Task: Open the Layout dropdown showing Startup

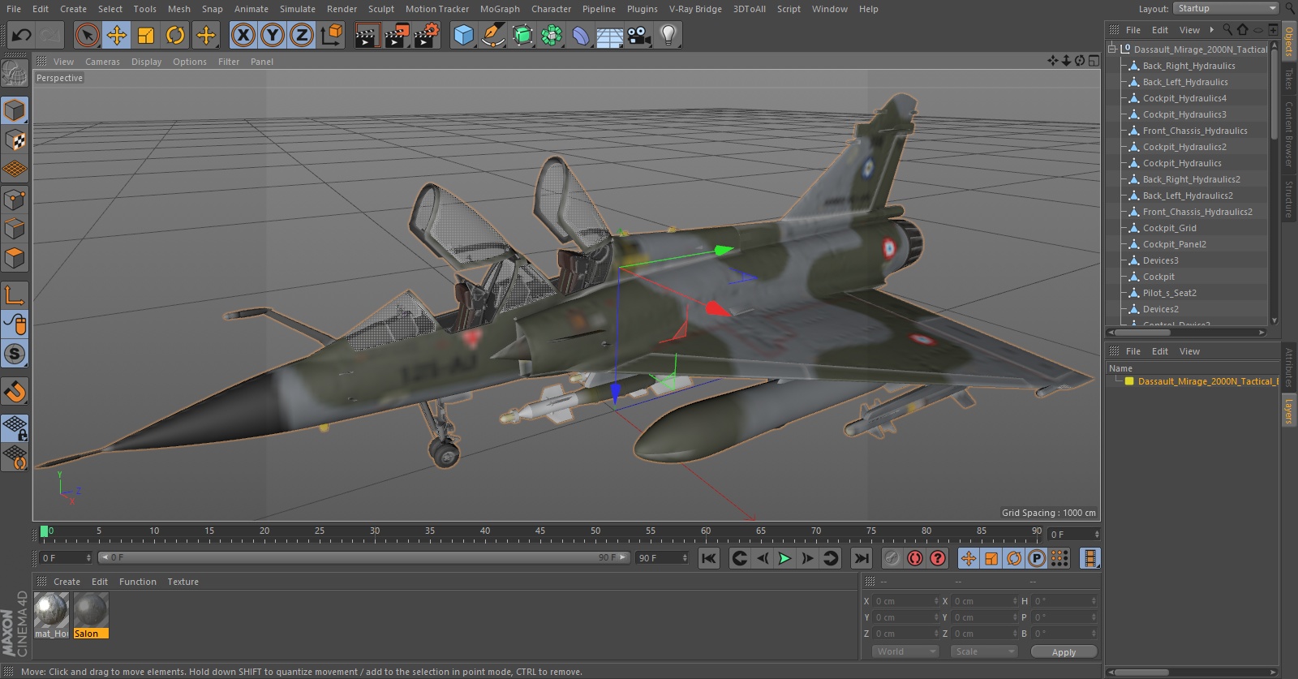Action: (1226, 8)
